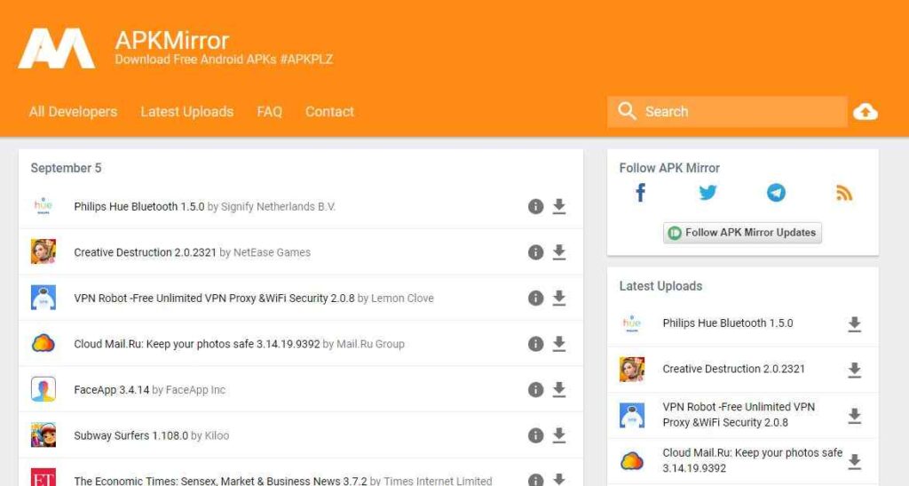The height and width of the screenshot is (486, 909).
Task: Open the upload APK cloud icon
Action: (x=865, y=111)
